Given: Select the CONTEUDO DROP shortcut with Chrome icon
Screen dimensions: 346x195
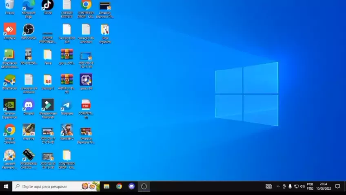Looking at the screenshot, I should click(x=86, y=9).
